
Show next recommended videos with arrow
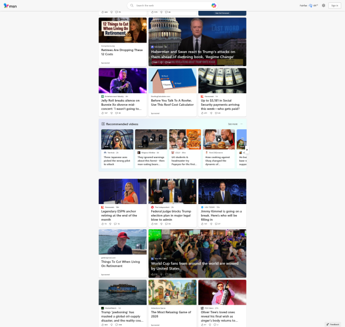(247, 150)
